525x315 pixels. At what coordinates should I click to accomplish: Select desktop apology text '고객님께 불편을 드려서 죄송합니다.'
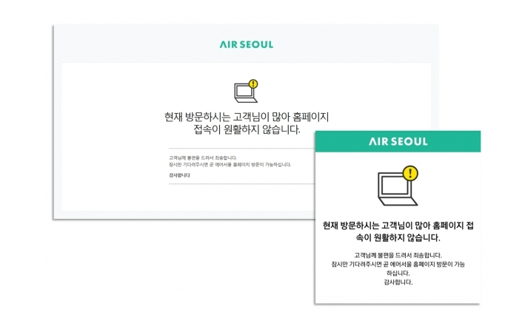(x=203, y=157)
